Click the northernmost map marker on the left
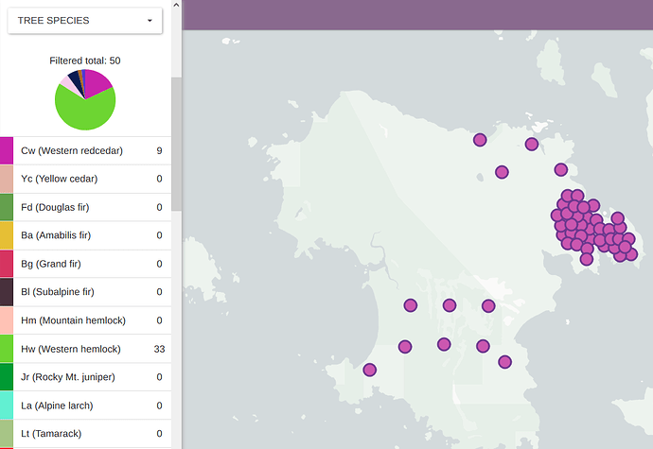This screenshot has height=449, width=653. tap(480, 140)
